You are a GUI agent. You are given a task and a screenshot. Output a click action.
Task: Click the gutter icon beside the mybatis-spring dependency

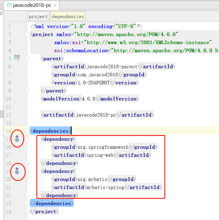point(17,171)
